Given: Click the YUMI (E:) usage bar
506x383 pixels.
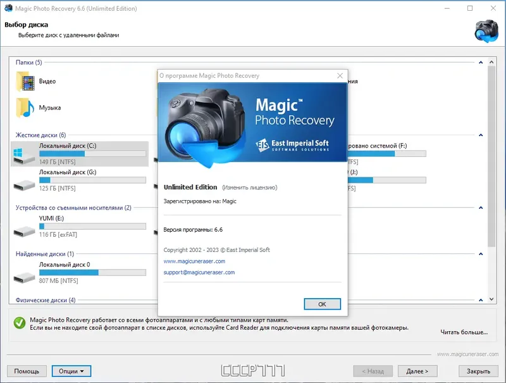Looking at the screenshot, I should pyautogui.click(x=92, y=227).
